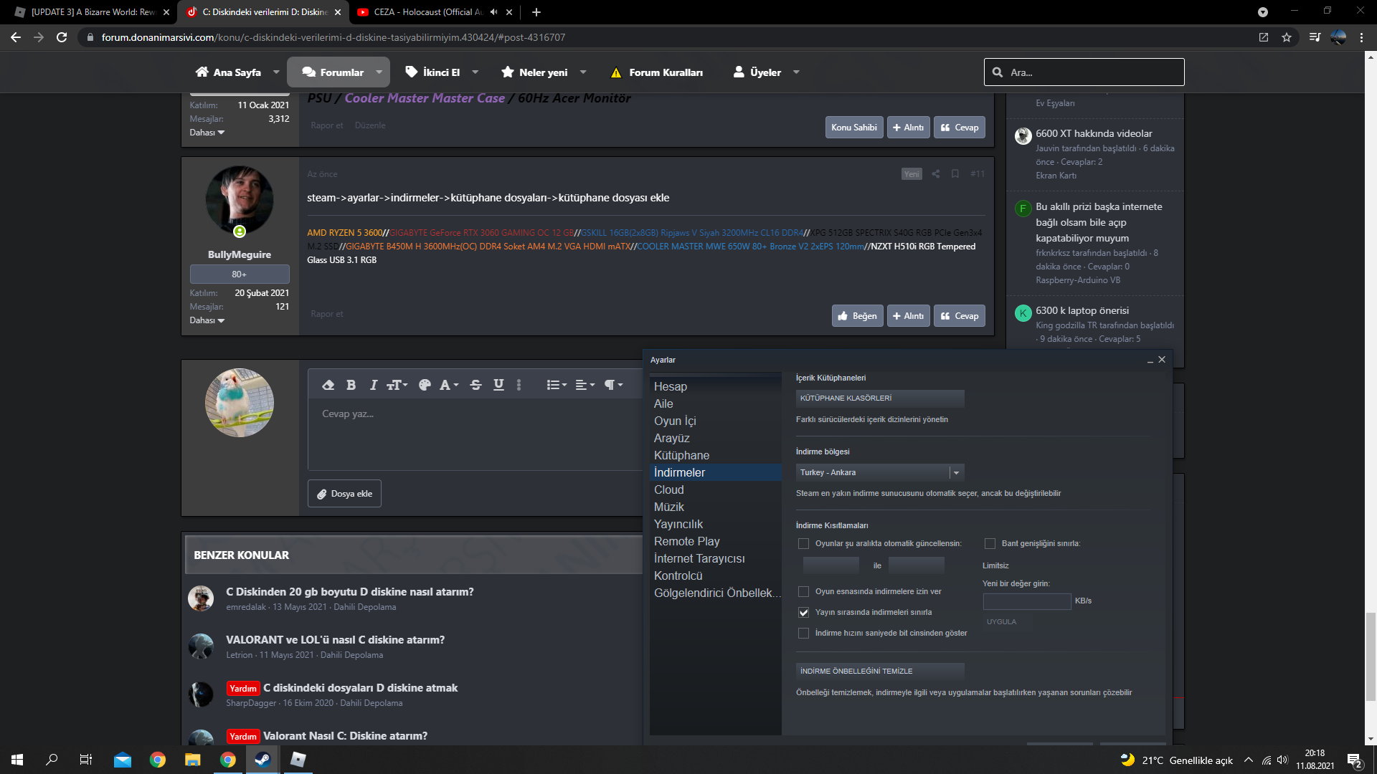Go back with the browser back arrow

[x=16, y=37]
